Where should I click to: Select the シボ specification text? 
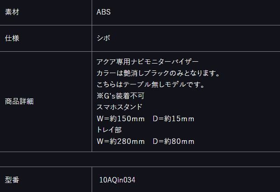click(x=103, y=38)
